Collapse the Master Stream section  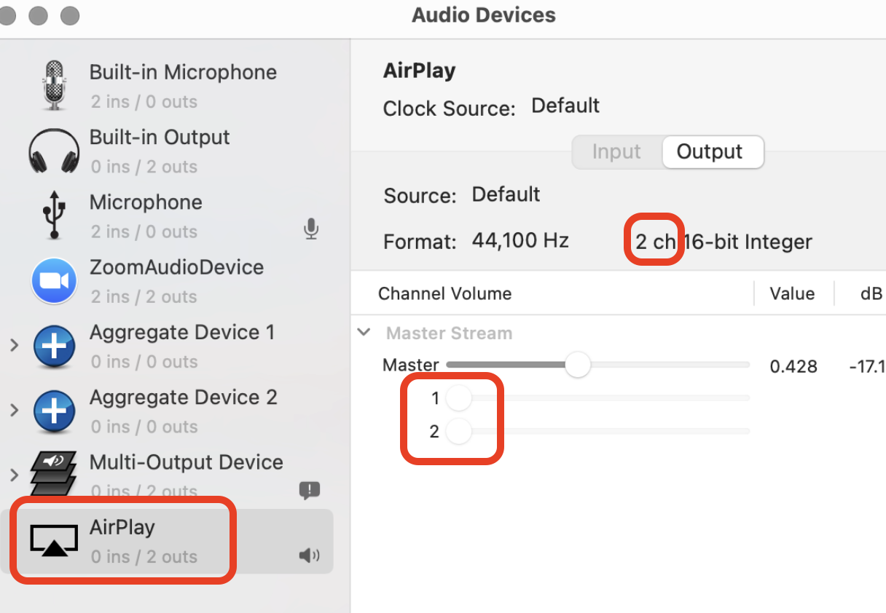pos(364,333)
